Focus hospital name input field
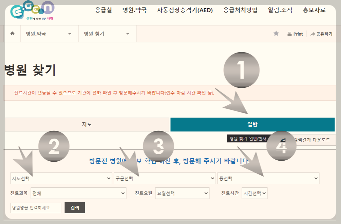The width and height of the screenshot is (341, 224). [36, 208]
